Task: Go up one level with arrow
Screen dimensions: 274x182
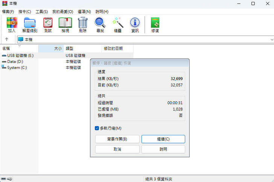Action: pos(7,39)
